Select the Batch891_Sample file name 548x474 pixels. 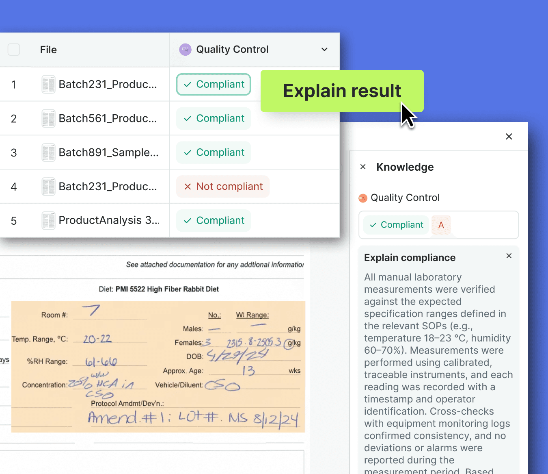coord(108,152)
